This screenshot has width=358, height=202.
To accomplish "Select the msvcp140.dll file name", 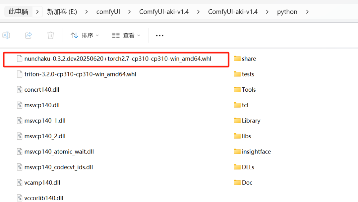I will [x=42, y=105].
